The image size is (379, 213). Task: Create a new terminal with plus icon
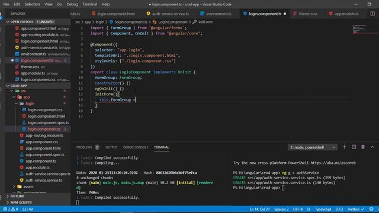pyautogui.click(x=344, y=147)
